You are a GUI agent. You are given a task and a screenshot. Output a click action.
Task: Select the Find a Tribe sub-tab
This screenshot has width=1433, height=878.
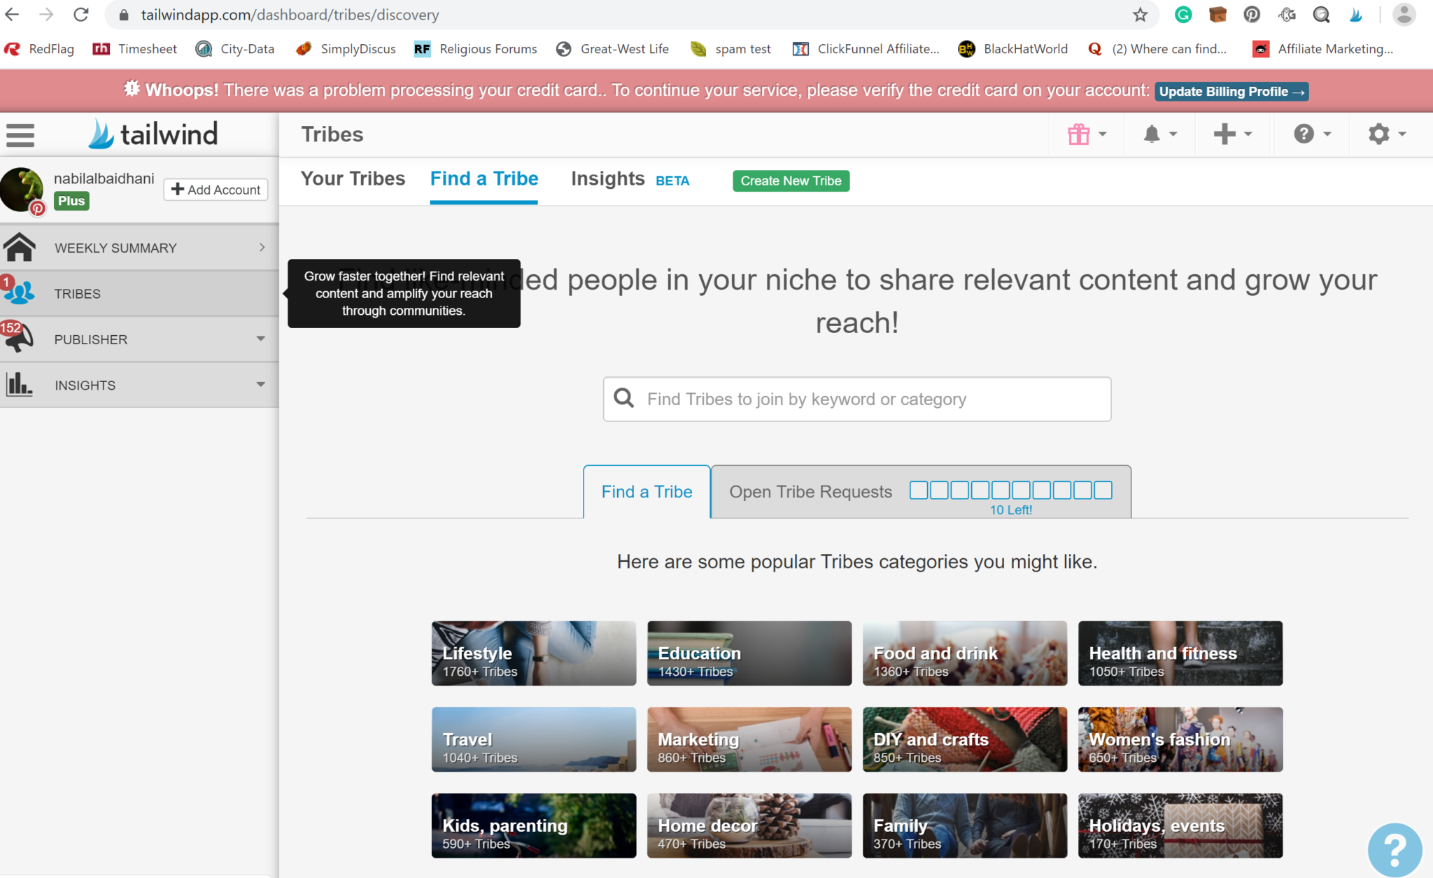coord(647,492)
